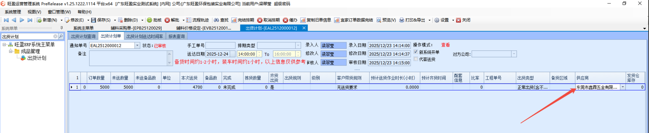This screenshot has width=649, height=133.
Task: Click 催办 toolbar button
Action: pyautogui.click(x=290, y=20)
